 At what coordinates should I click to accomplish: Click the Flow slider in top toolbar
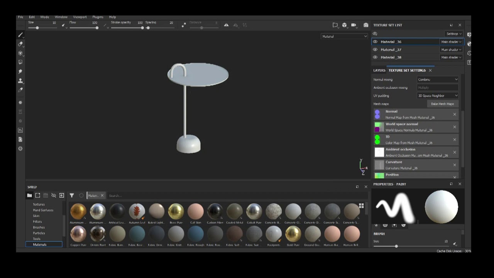pyautogui.click(x=83, y=28)
